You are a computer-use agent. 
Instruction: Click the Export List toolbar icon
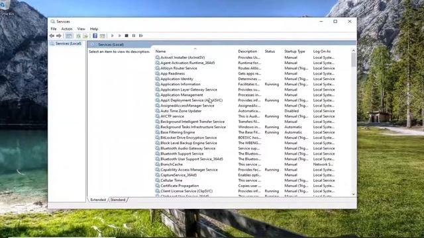pyautogui.click(x=85, y=36)
